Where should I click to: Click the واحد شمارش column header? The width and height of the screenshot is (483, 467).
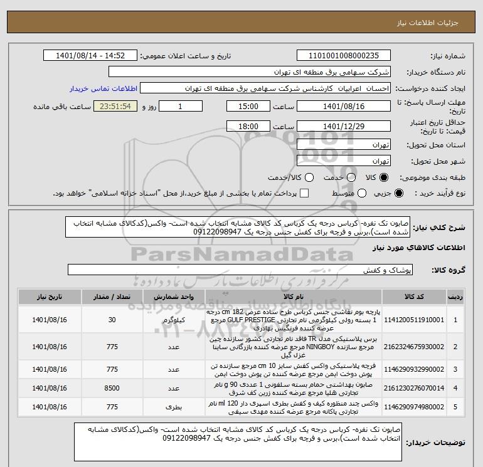(174, 297)
